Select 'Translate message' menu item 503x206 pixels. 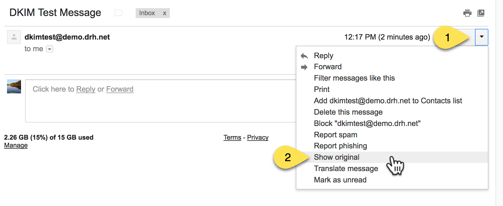coord(346,168)
